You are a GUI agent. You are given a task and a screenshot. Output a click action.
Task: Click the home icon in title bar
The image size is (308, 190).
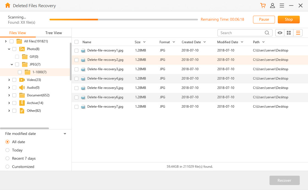[x=7, y=5]
